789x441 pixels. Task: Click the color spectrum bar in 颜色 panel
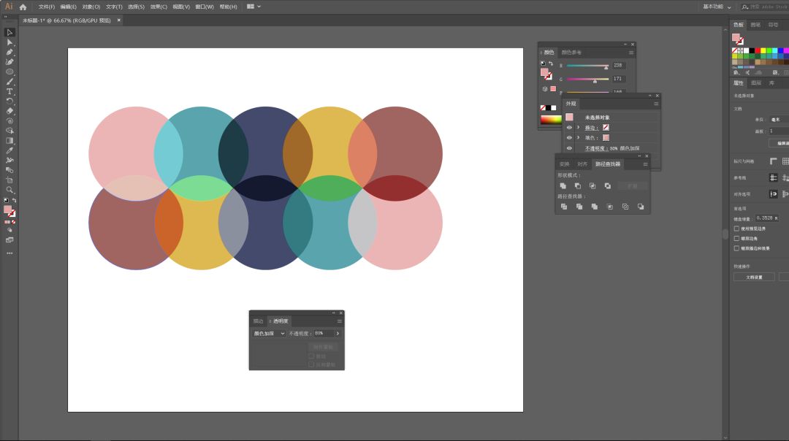[x=550, y=120]
